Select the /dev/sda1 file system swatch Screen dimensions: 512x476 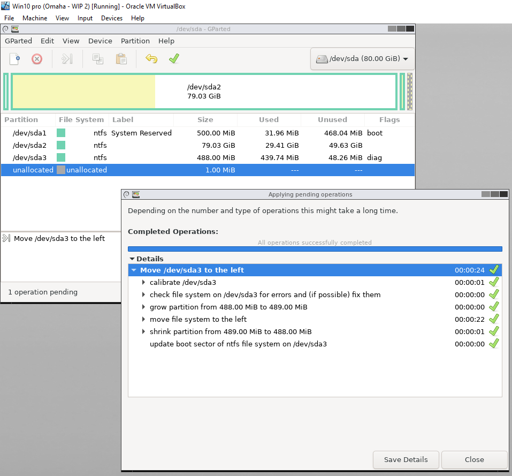click(x=60, y=133)
